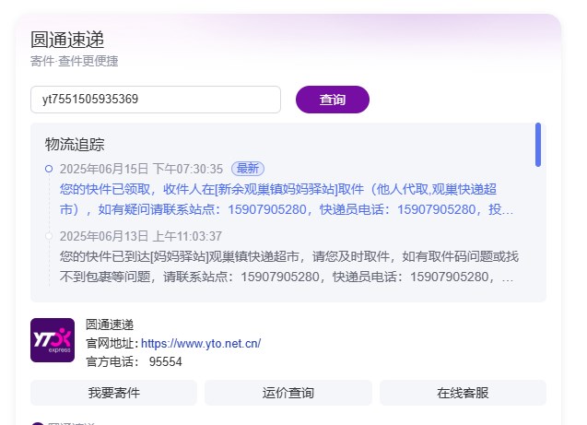Click the 我要寄件 button
This screenshot has width=587, height=425.
point(114,393)
